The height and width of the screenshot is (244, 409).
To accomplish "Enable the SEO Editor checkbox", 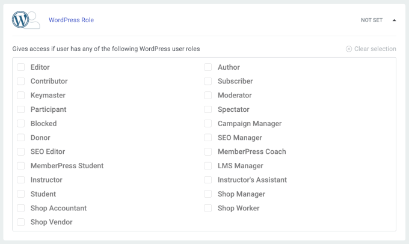I will click(21, 151).
